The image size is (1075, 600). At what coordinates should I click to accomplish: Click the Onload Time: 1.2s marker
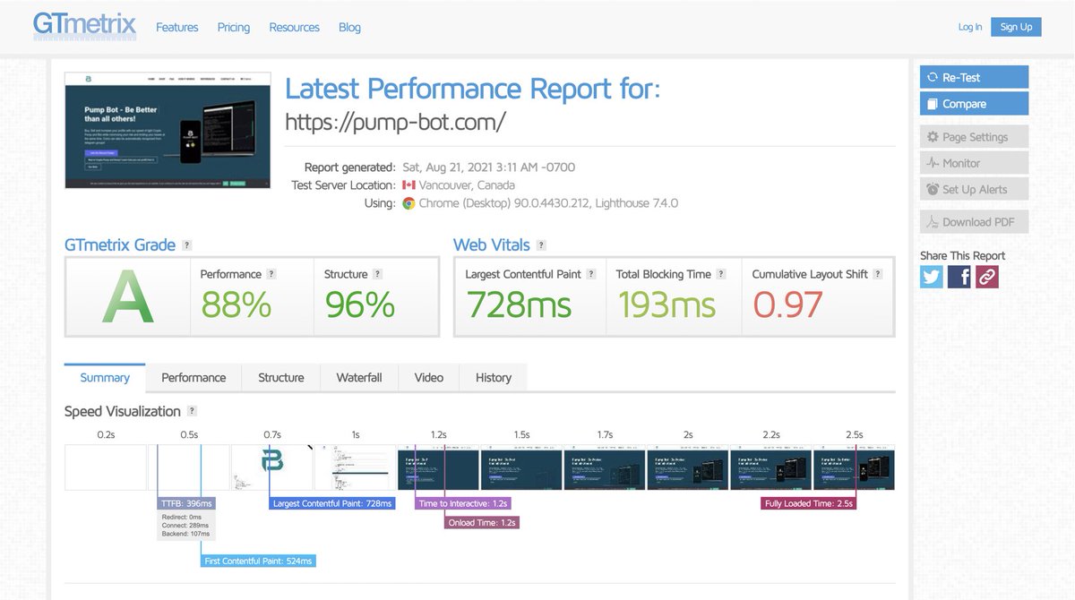click(482, 522)
